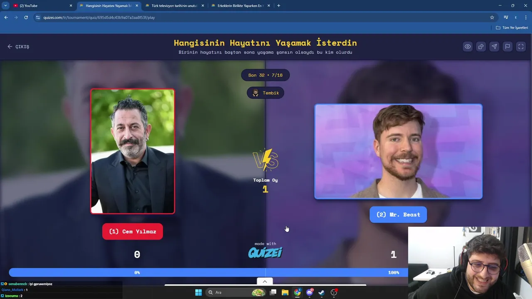Vote for (1) Cem Yılmaz button

[133, 231]
